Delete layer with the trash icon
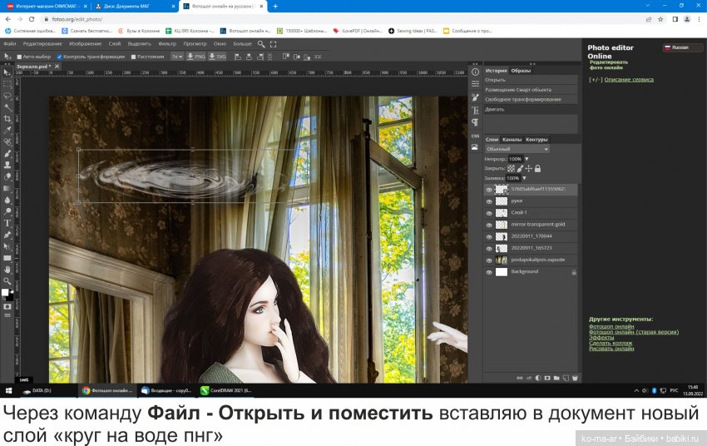 point(575,378)
